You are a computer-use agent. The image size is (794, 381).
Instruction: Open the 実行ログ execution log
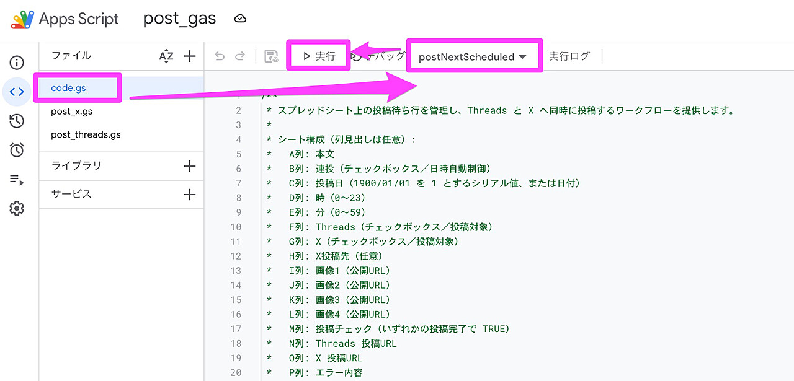[x=569, y=56]
